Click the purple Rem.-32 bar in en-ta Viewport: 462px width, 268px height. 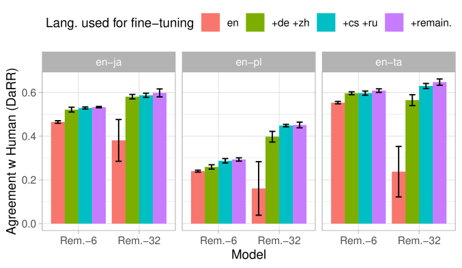click(x=439, y=153)
